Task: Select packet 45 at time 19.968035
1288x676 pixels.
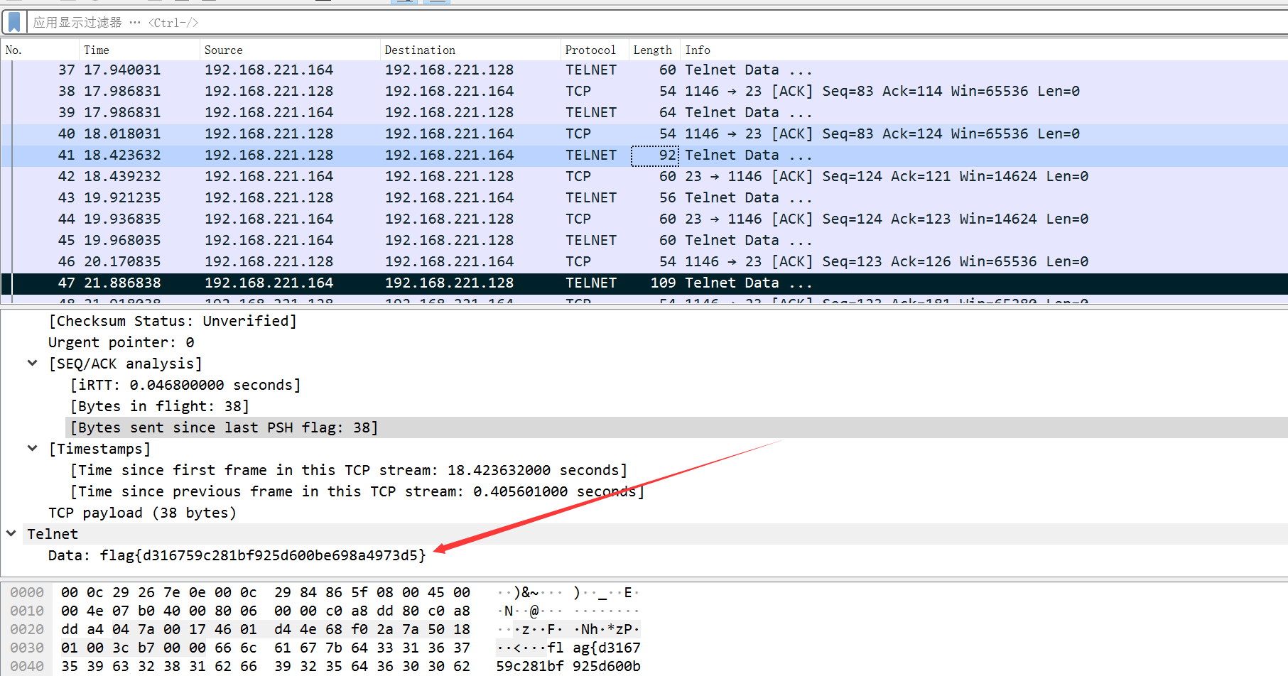Action: pyautogui.click(x=644, y=240)
